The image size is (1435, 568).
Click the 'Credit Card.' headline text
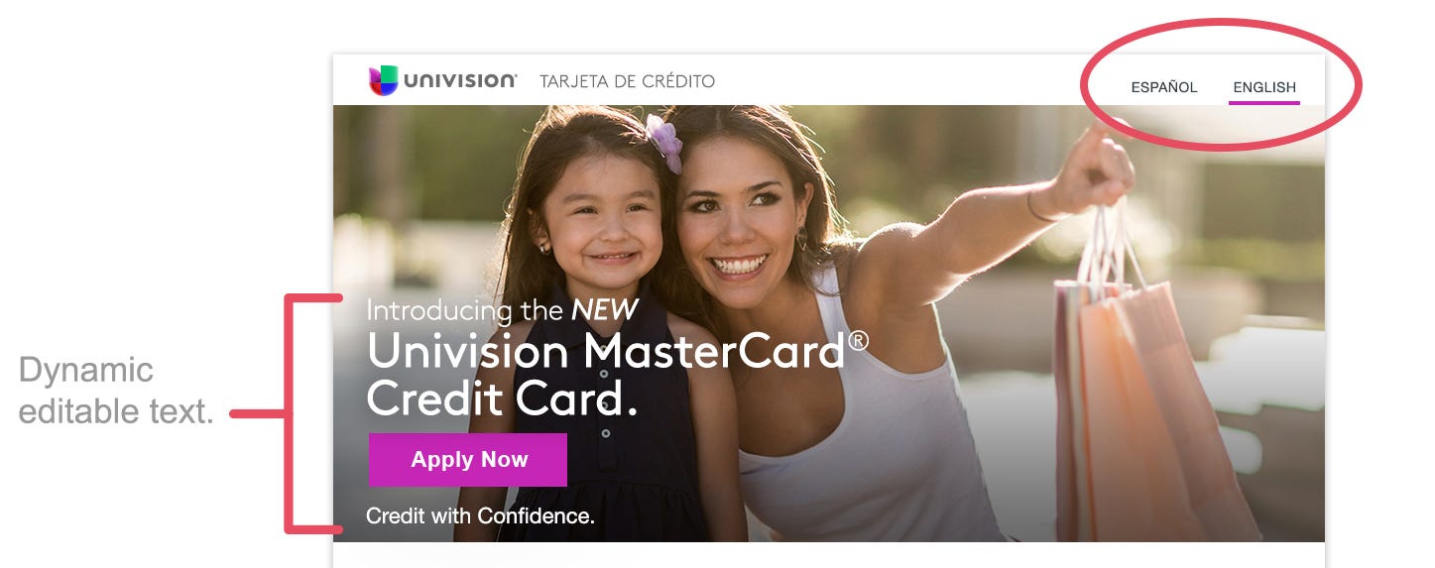pyautogui.click(x=502, y=398)
